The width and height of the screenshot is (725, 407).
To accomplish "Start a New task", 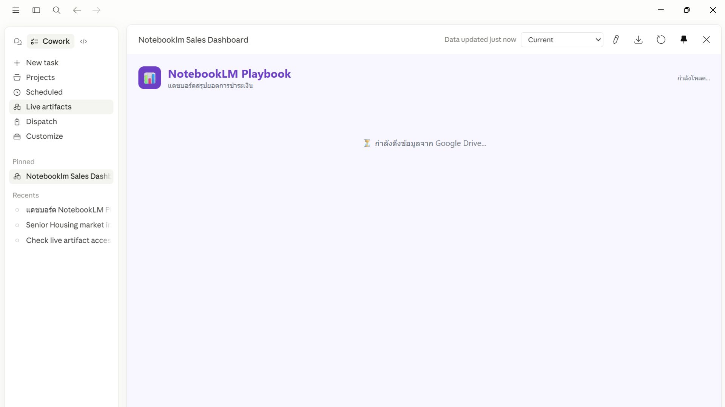I will coord(42,63).
